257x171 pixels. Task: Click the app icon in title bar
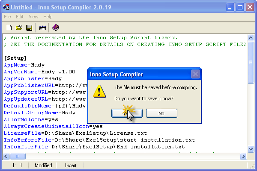(6, 7)
